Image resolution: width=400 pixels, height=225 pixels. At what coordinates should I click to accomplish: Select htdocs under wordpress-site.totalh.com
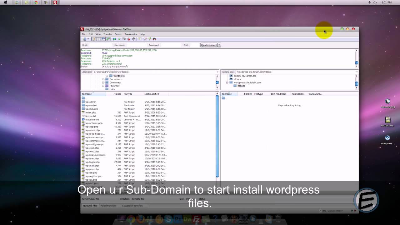tap(241, 86)
